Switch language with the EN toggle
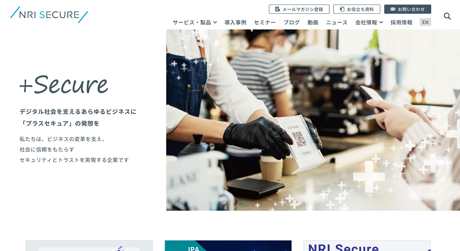 (425, 22)
